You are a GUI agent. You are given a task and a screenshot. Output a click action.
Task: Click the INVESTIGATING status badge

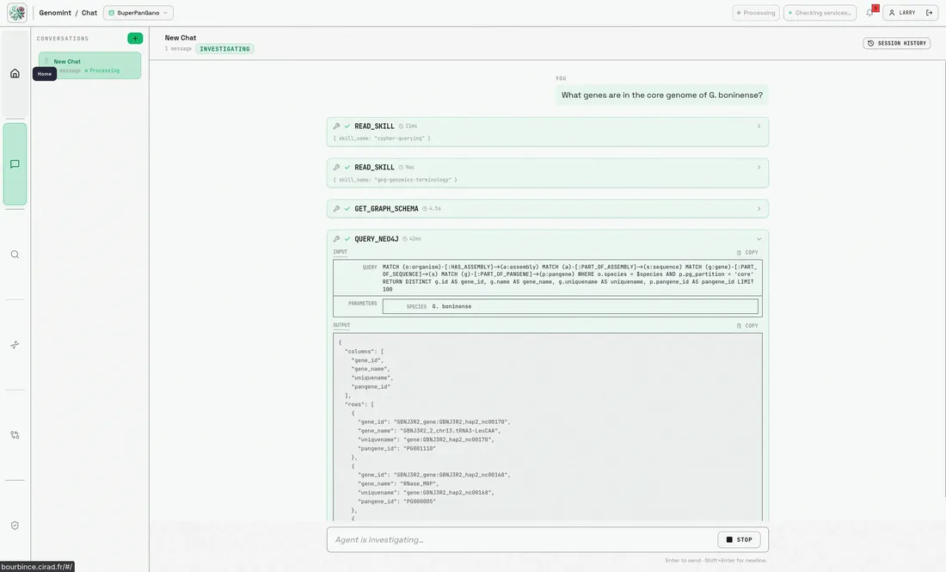(x=224, y=49)
